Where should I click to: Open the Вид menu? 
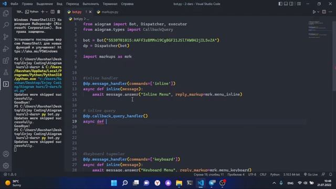(59, 4)
